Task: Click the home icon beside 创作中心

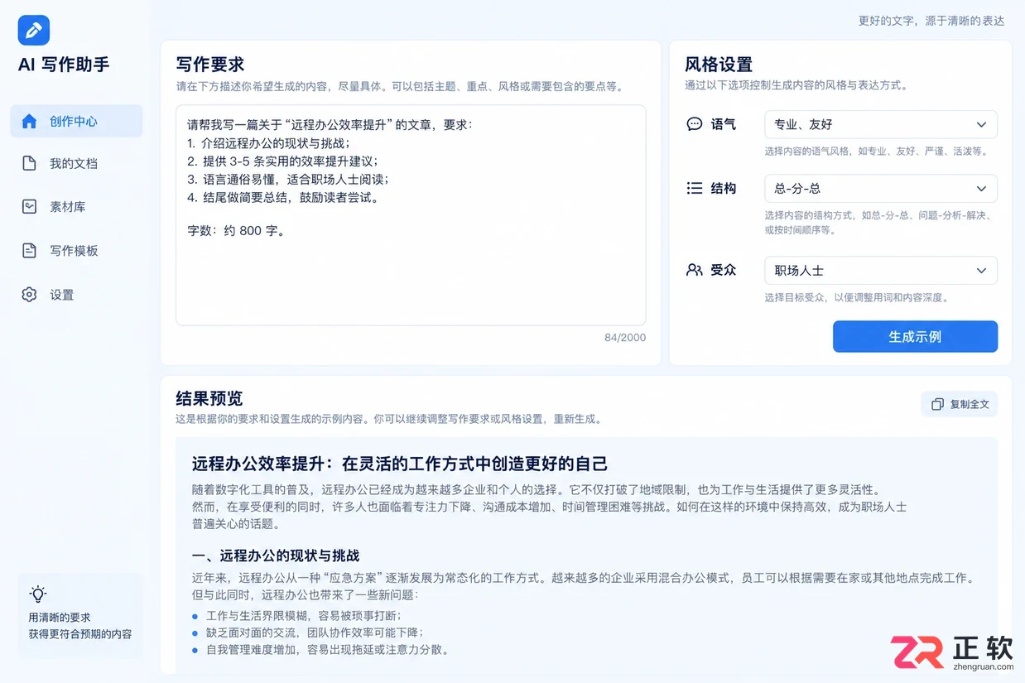Action: (x=29, y=121)
